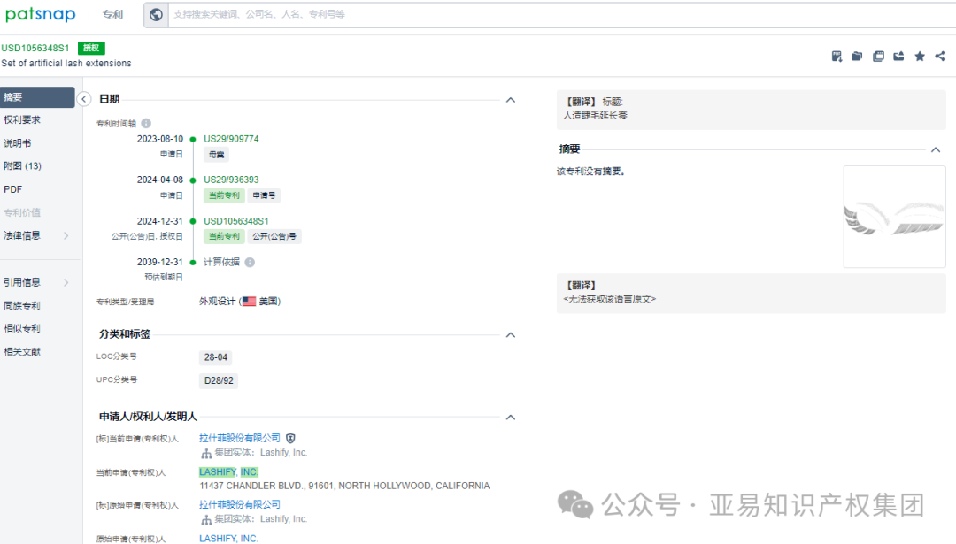Click the patsnap logo
The height and width of the screenshot is (544, 956).
click(x=40, y=15)
